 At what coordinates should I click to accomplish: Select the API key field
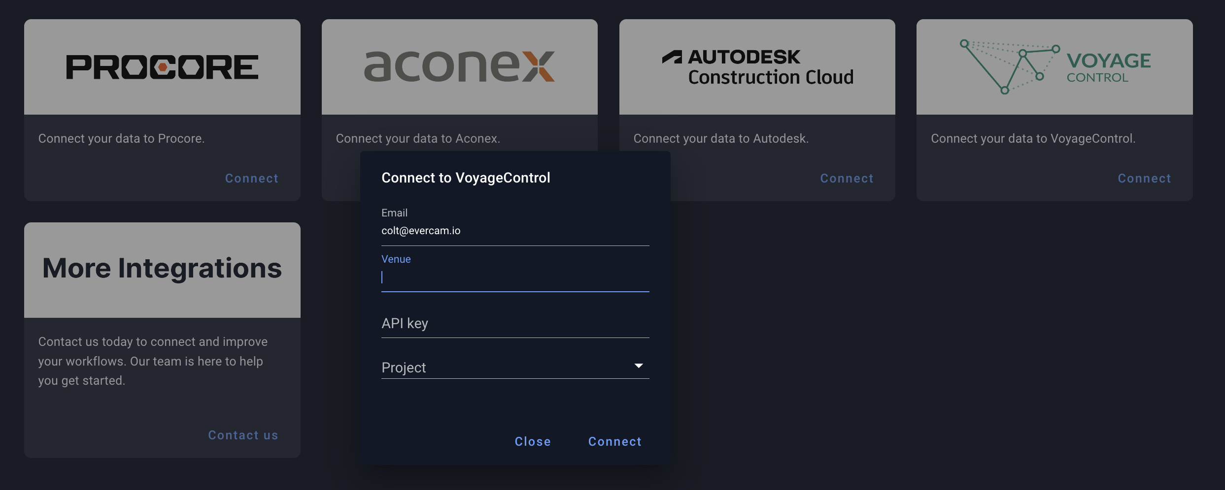coord(515,323)
